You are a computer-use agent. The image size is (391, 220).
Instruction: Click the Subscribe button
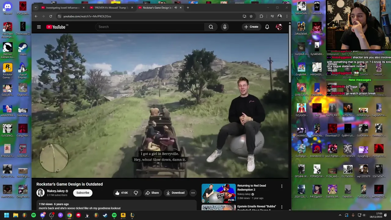click(x=83, y=193)
